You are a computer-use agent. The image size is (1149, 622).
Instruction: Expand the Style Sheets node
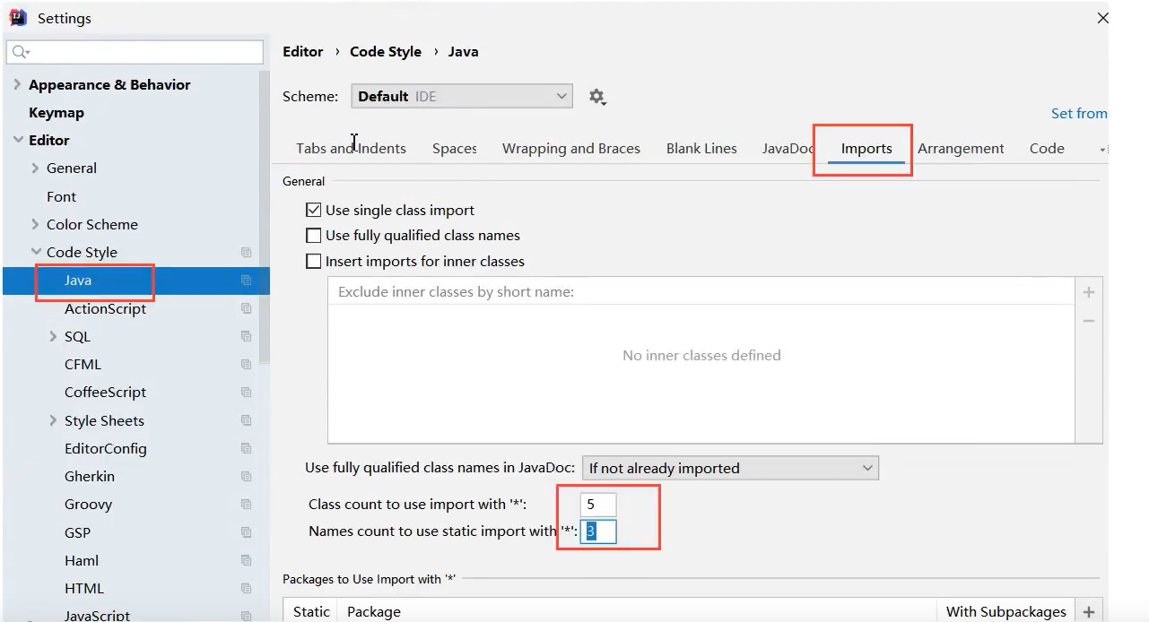pyautogui.click(x=53, y=421)
